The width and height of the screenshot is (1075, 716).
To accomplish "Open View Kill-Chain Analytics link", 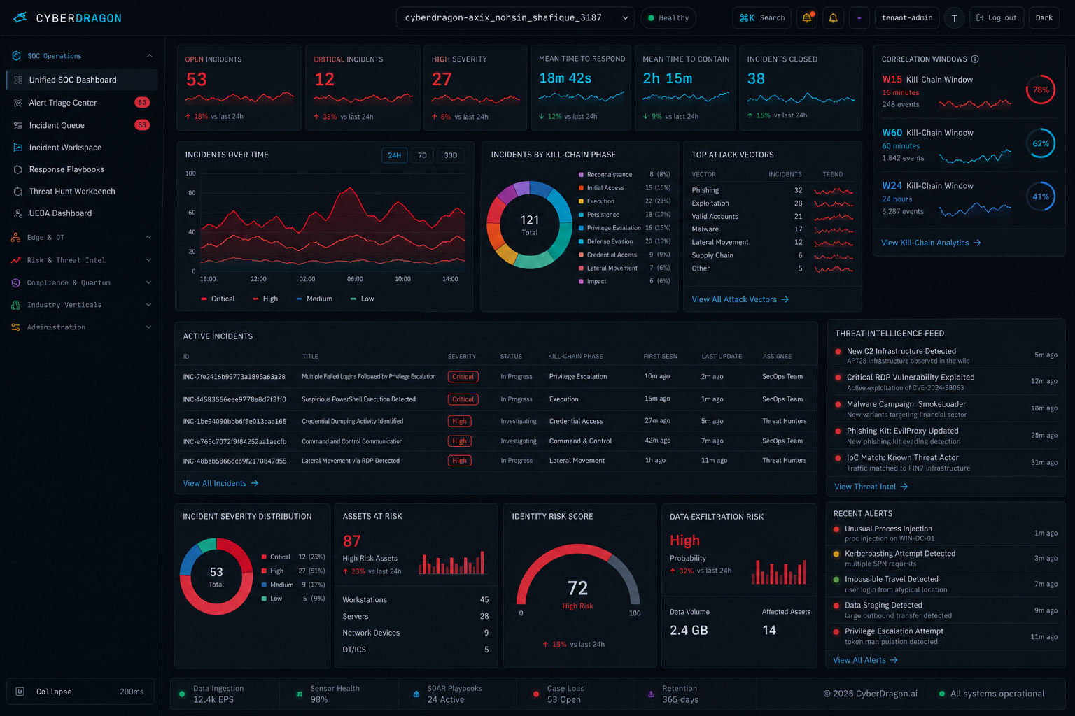I will 931,243.
